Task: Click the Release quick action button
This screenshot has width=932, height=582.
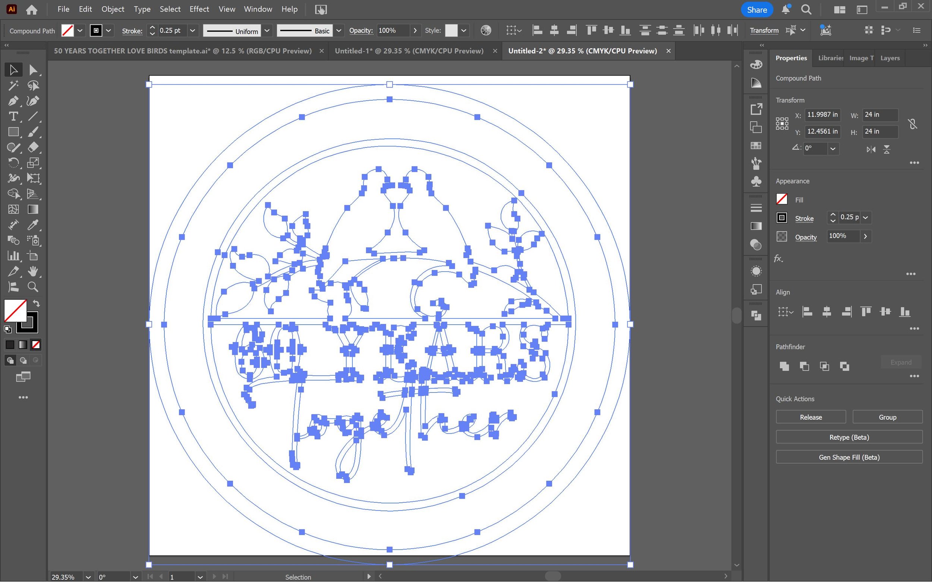Action: [810, 417]
